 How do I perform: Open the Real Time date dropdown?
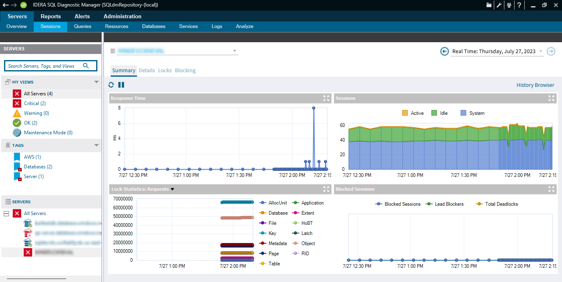point(540,51)
